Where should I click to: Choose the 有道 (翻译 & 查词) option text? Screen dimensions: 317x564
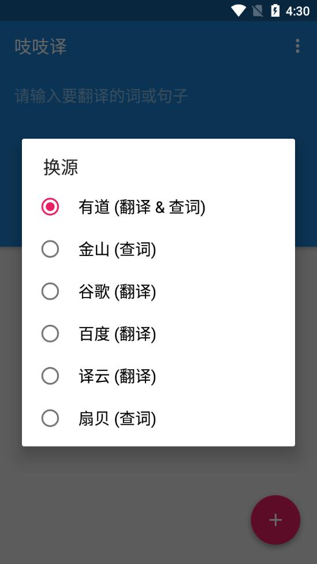click(142, 207)
